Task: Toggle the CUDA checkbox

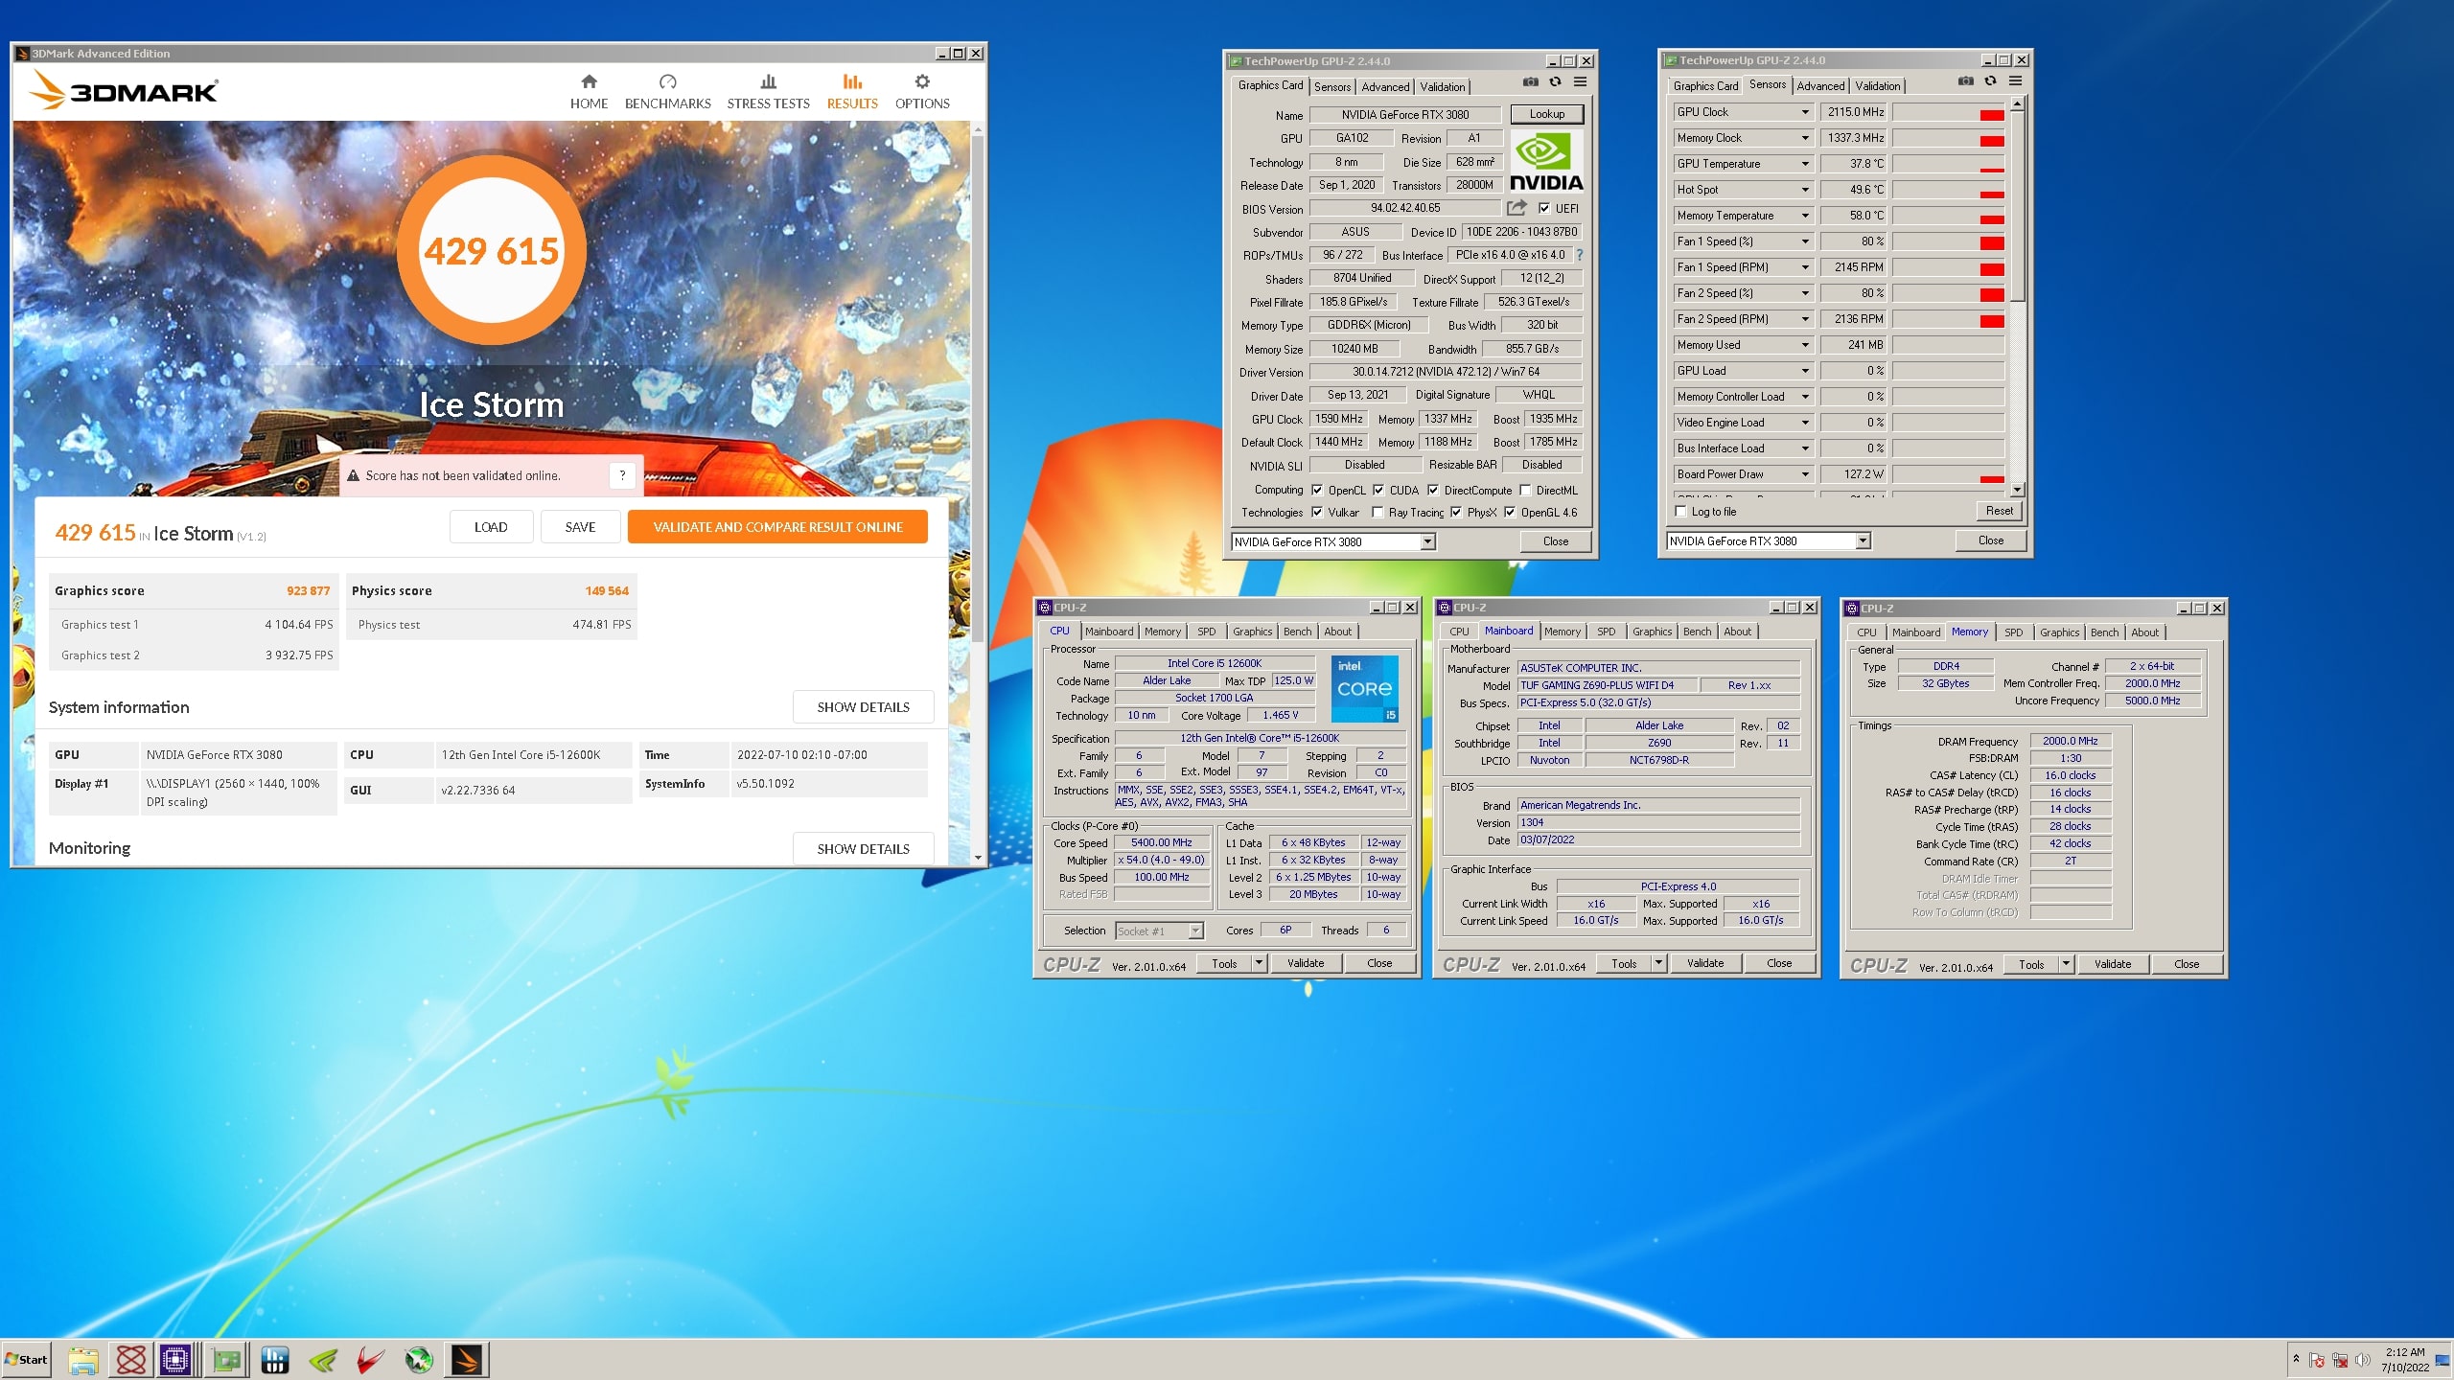Action: point(1377,490)
